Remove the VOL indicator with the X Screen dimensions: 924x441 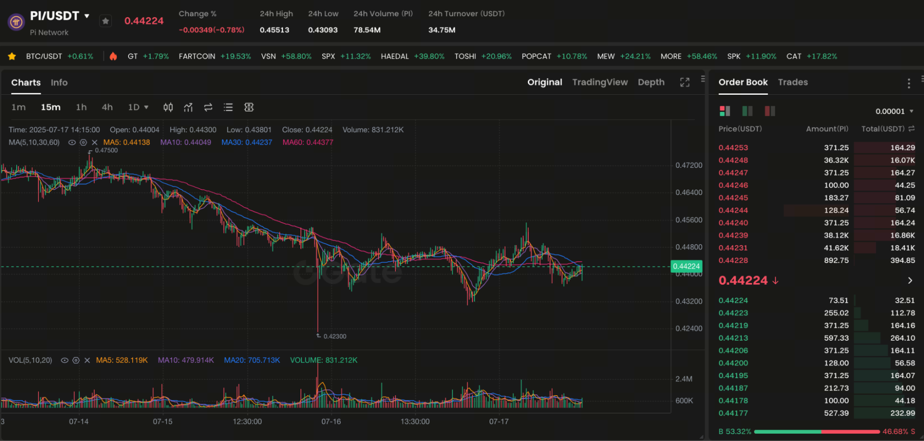pyautogui.click(x=87, y=360)
